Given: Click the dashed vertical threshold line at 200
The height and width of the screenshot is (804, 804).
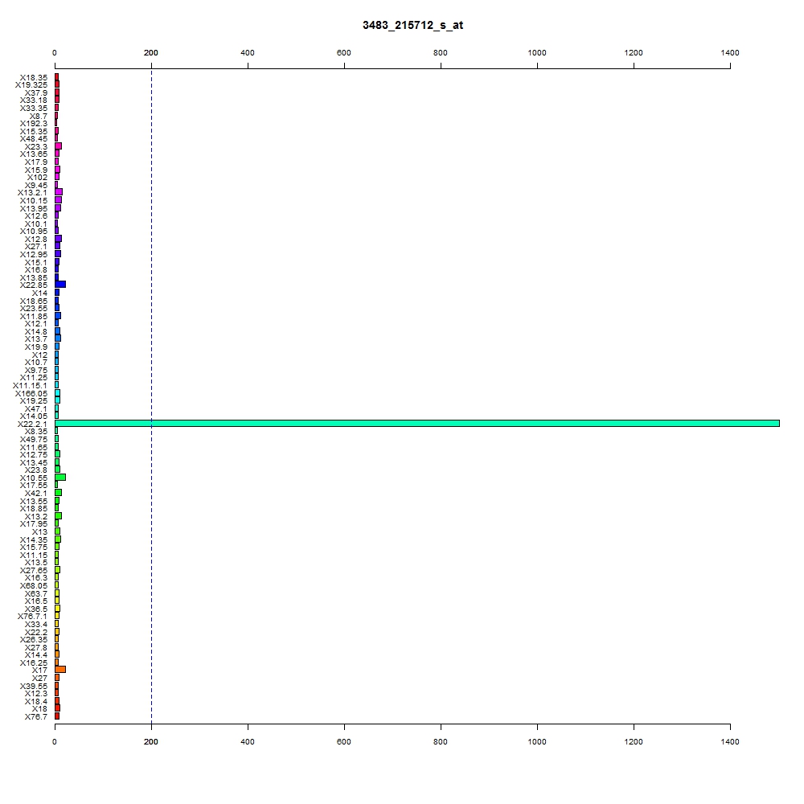Looking at the screenshot, I should [151, 396].
